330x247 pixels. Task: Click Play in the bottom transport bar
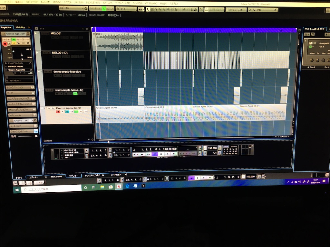coord(204,178)
